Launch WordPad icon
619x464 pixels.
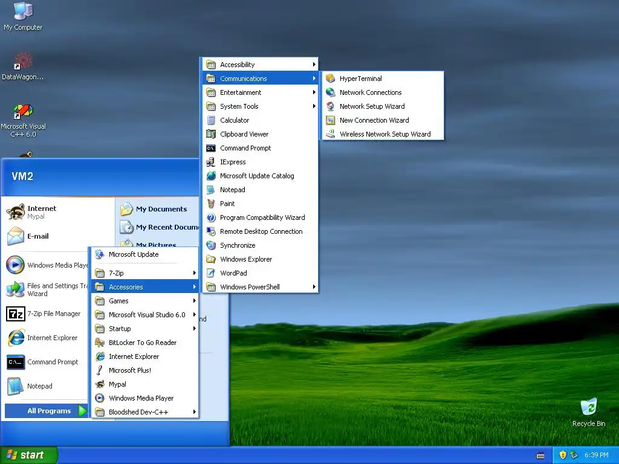pos(211,273)
